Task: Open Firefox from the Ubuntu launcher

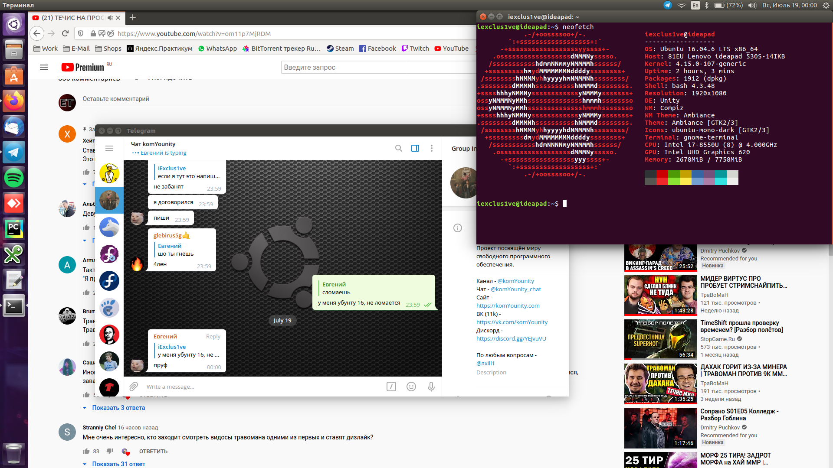Action: (14, 101)
